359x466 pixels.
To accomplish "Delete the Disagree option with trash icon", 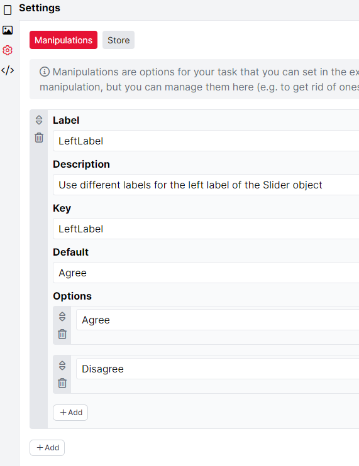I will click(x=62, y=383).
